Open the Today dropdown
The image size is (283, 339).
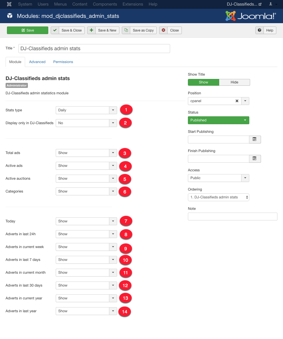coord(86,221)
